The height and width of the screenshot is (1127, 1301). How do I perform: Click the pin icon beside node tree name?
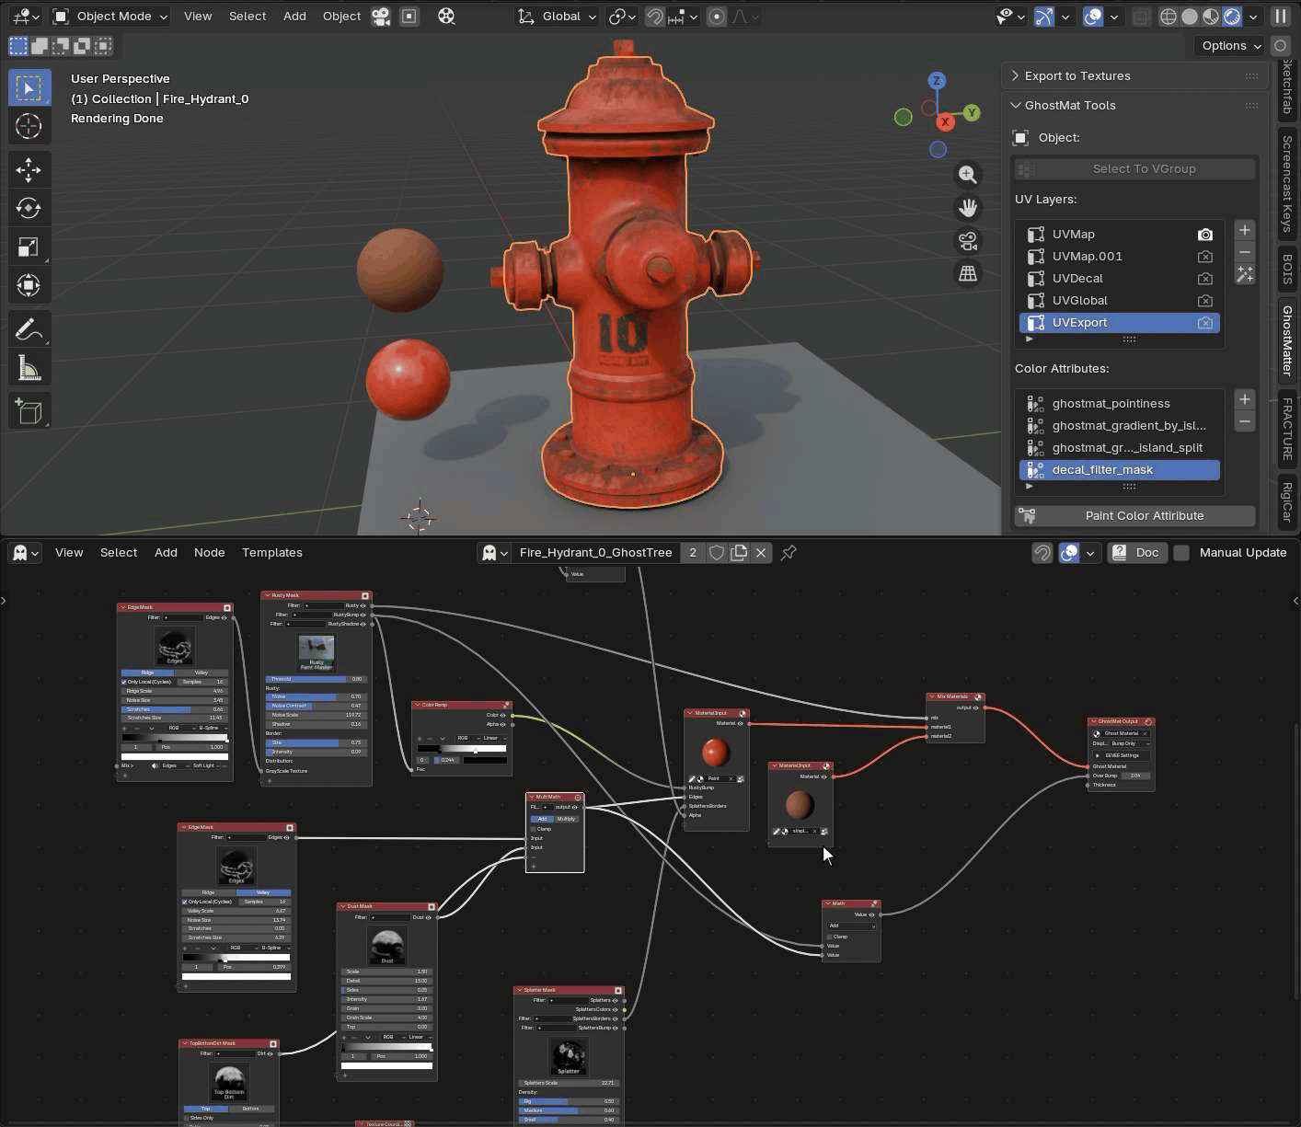789,553
